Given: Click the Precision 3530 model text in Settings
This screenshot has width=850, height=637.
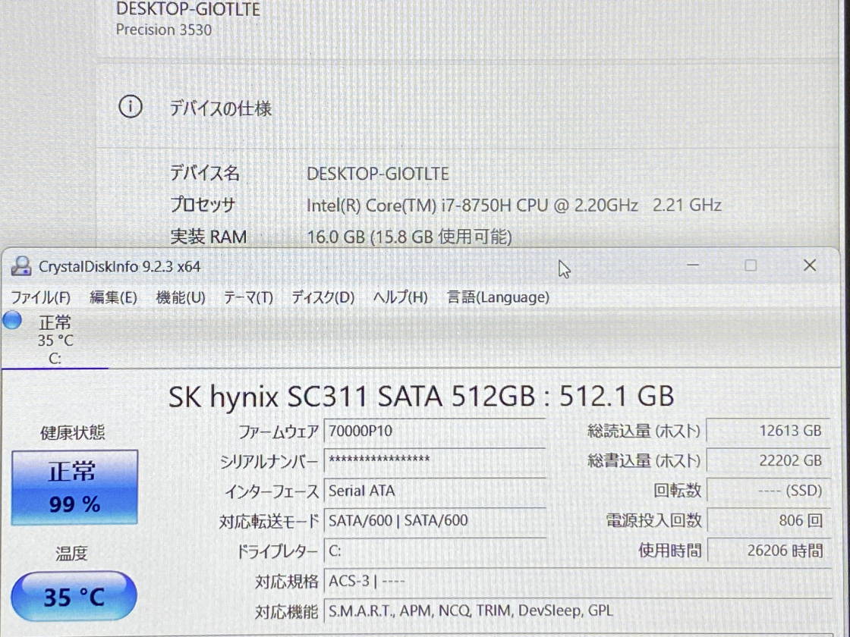Looking at the screenshot, I should pos(164,30).
